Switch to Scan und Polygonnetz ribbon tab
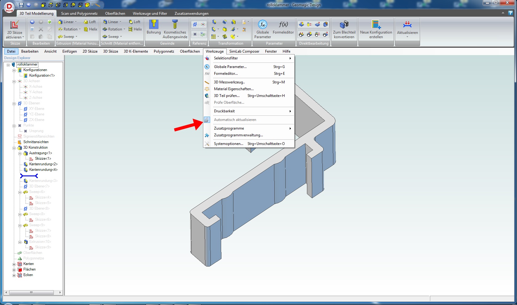The height and width of the screenshot is (305, 517). (x=79, y=13)
